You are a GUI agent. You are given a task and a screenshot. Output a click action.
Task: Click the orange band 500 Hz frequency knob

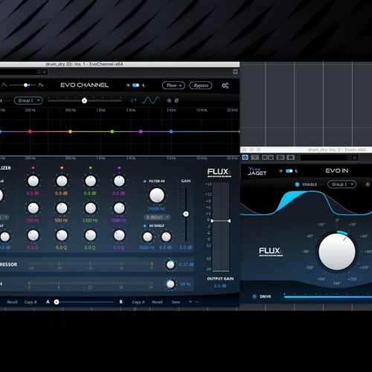coord(62,208)
